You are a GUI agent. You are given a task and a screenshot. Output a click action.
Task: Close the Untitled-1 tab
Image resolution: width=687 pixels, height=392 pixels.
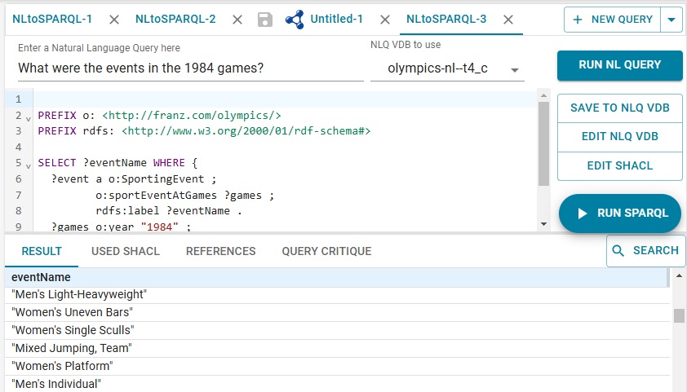(384, 20)
